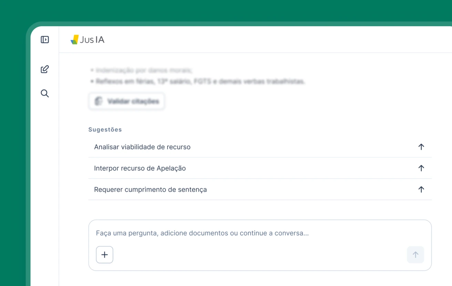Click the Jus IA colored logo icon

pyautogui.click(x=74, y=40)
